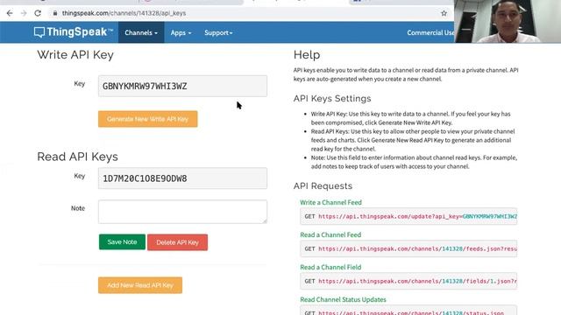
Task: Click Generate New Write API Key button
Action: tap(148, 119)
